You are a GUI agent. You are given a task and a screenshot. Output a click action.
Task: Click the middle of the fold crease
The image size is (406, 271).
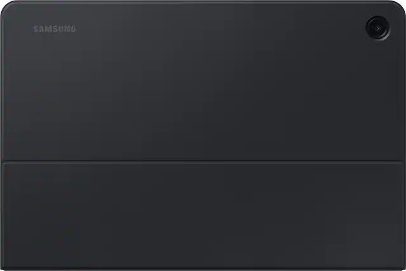coord(202,162)
